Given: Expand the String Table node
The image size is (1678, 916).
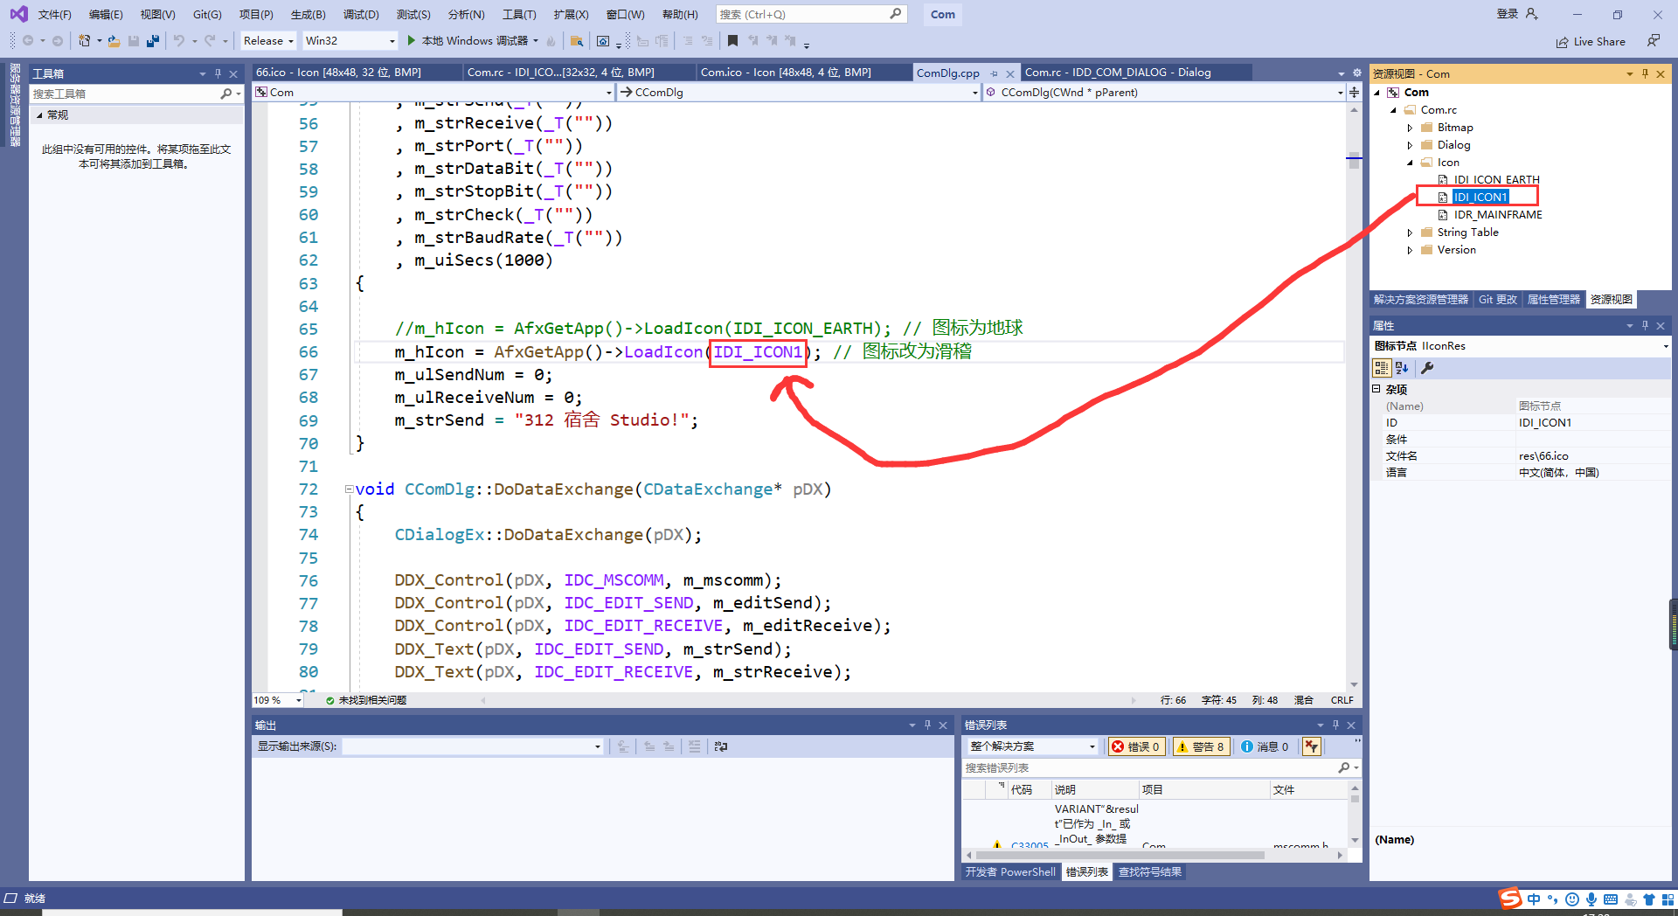Looking at the screenshot, I should [x=1410, y=232].
